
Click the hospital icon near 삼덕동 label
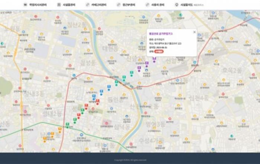click(x=106, y=123)
